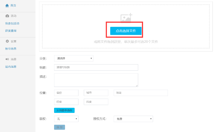Open 我参加活动 in the sidebar
222x132 pixels.
pos(12,23)
